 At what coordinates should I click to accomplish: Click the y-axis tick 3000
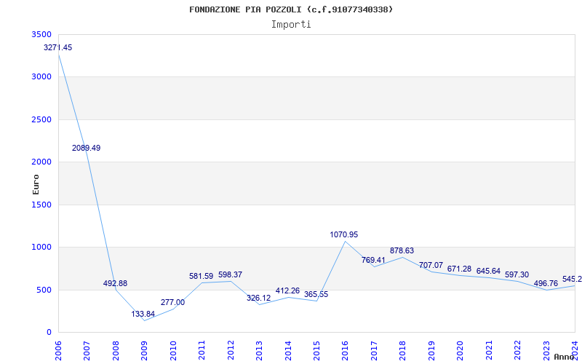42,77
